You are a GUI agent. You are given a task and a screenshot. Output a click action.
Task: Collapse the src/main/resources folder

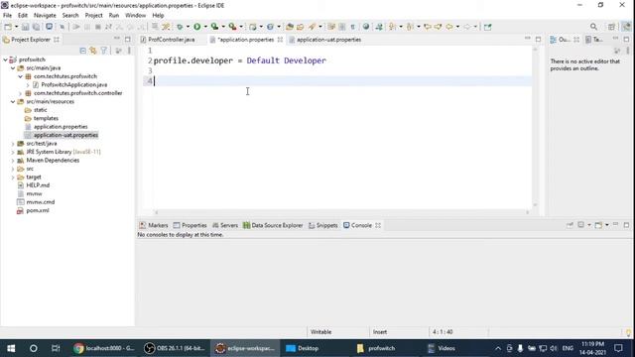13,101
